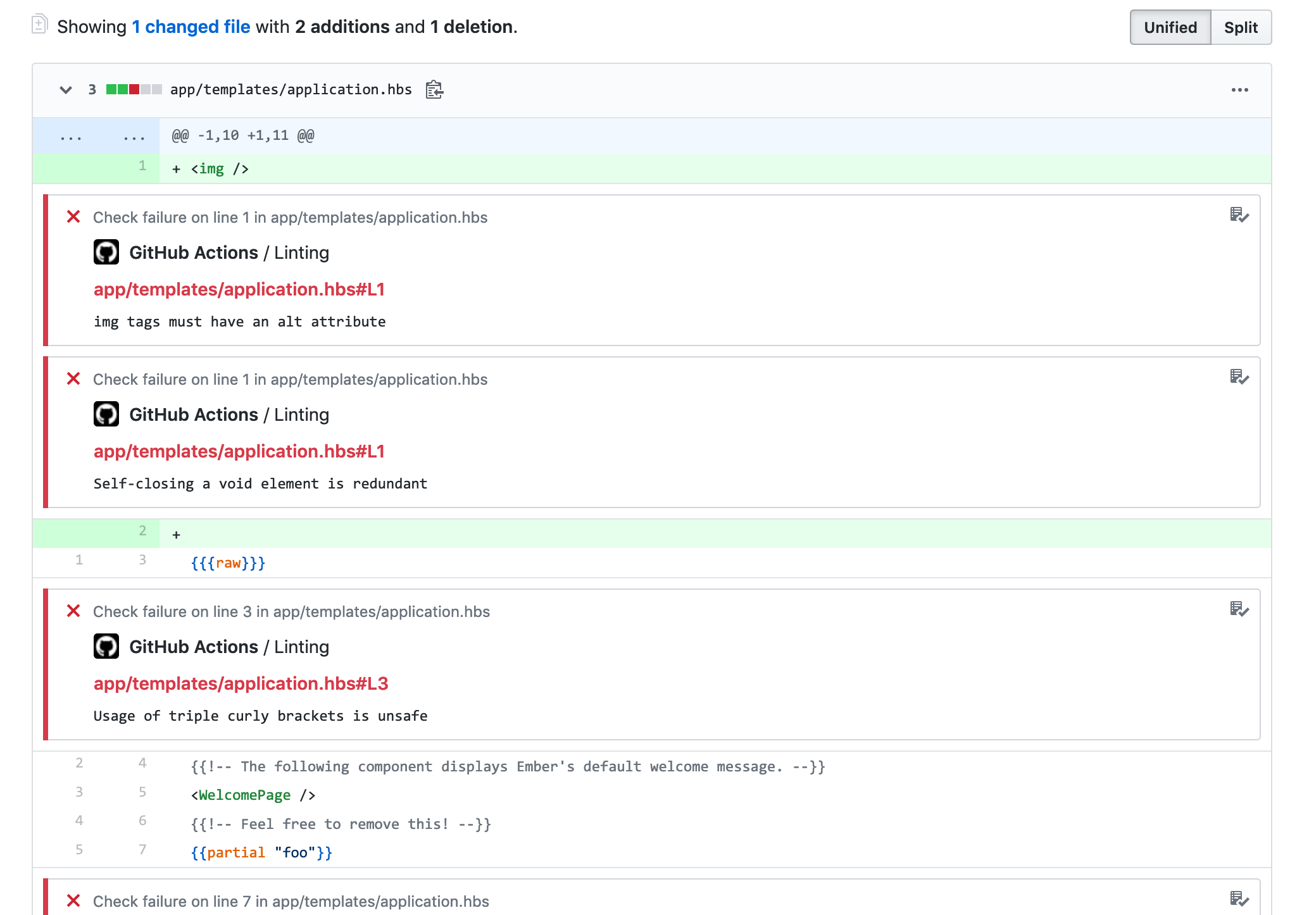Screen dimensions: 1309x915
Task: Click GitHub avatar in the triple curly annotation
Action: coord(106,646)
